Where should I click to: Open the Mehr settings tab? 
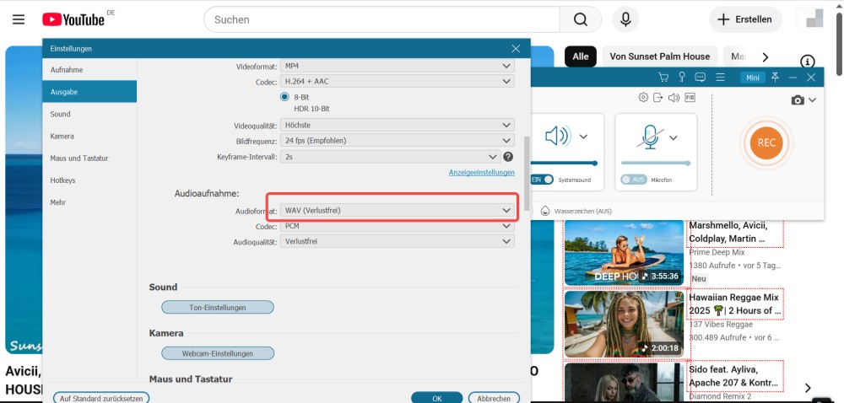coord(89,202)
